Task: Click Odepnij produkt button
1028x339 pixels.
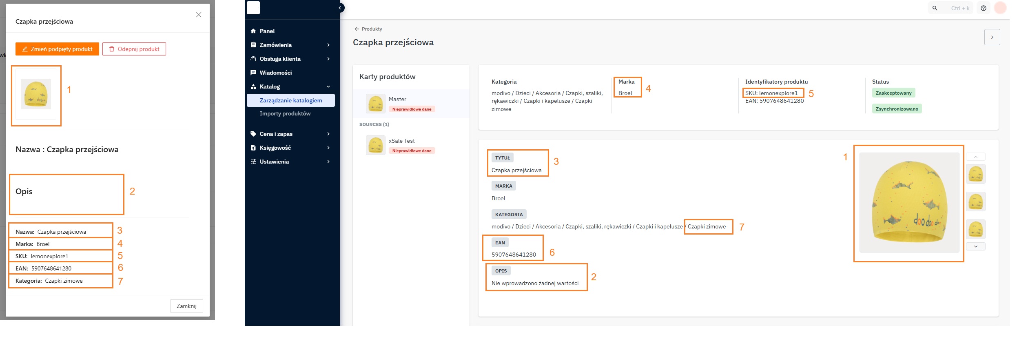Action: [134, 49]
